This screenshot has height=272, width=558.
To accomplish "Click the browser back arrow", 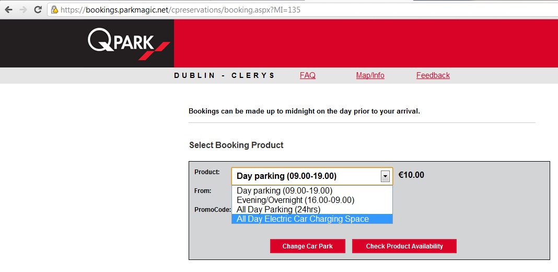I will tap(8, 9).
